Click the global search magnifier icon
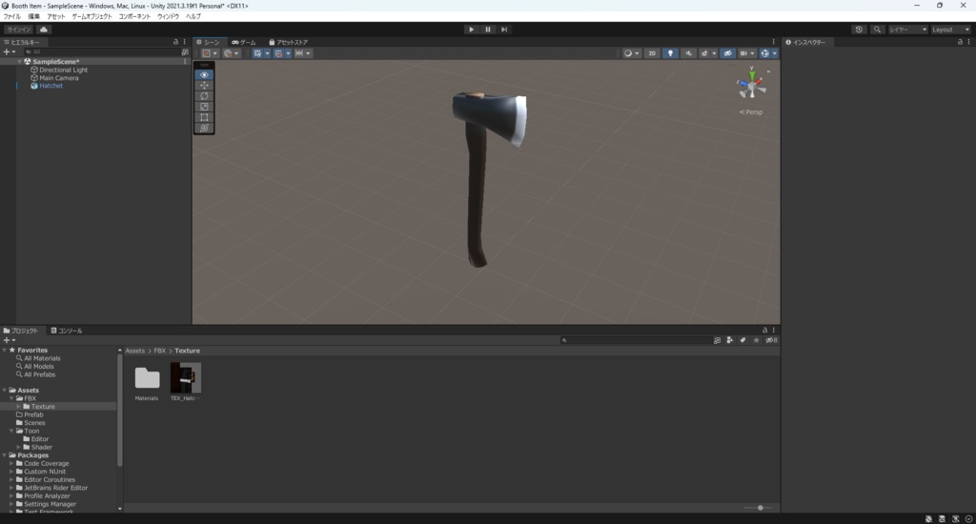Viewport: 976px width, 524px height. point(877,30)
